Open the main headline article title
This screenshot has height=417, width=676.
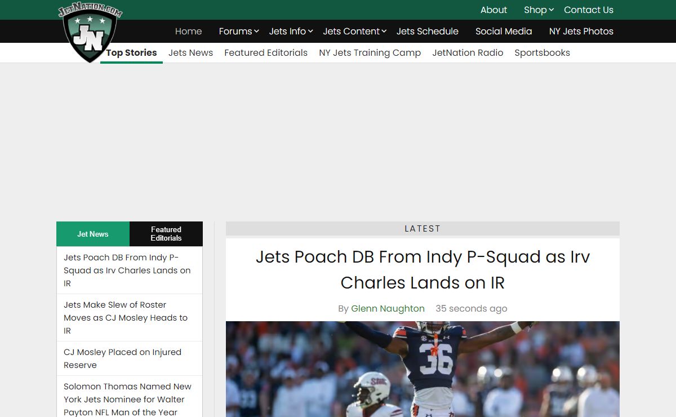pos(422,269)
